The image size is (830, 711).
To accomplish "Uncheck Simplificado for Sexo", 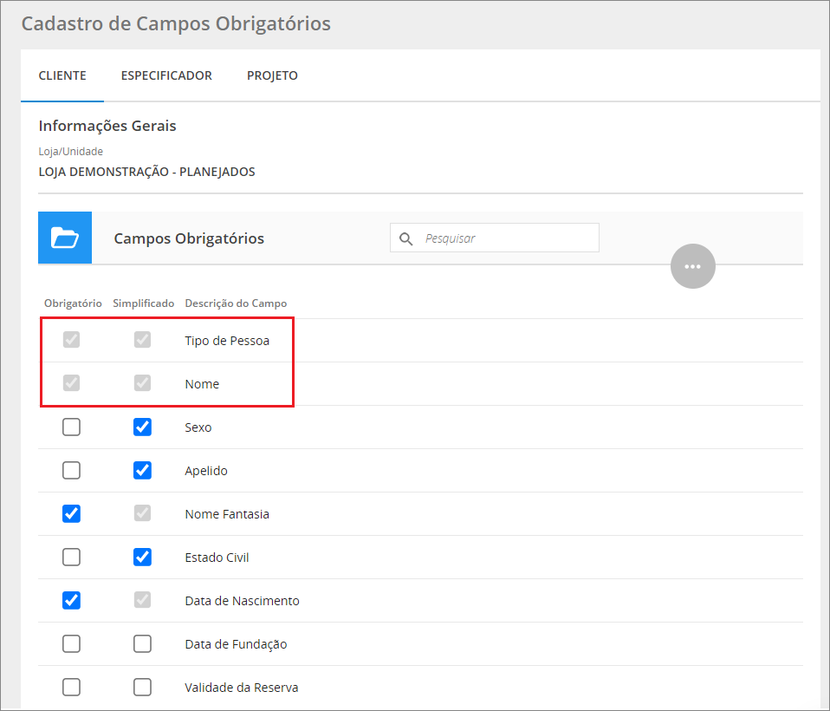I will click(x=143, y=427).
